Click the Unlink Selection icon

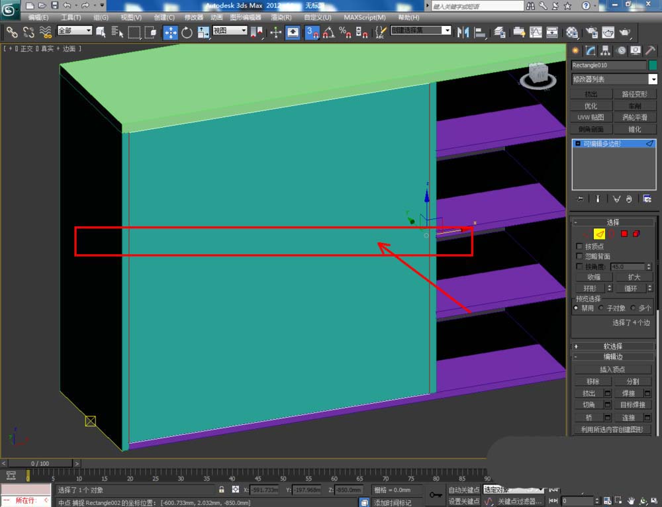[x=28, y=32]
